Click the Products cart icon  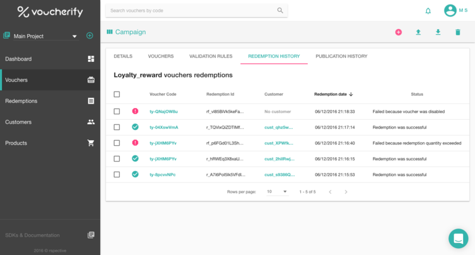coord(91,143)
